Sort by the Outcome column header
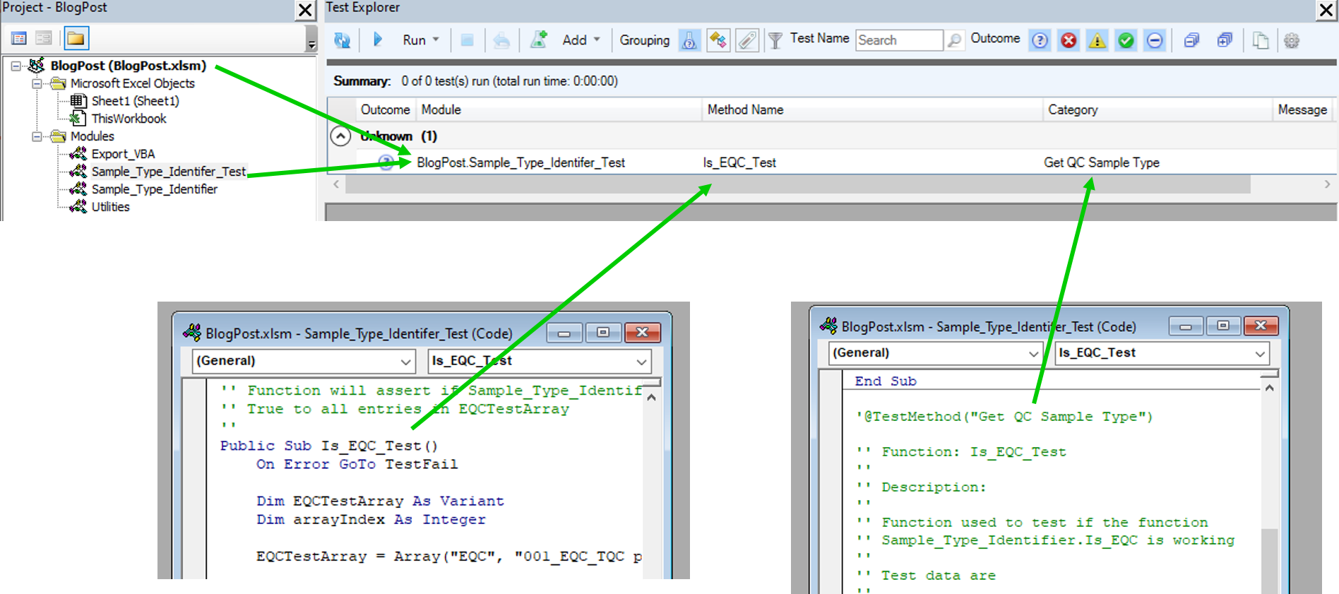 385,109
